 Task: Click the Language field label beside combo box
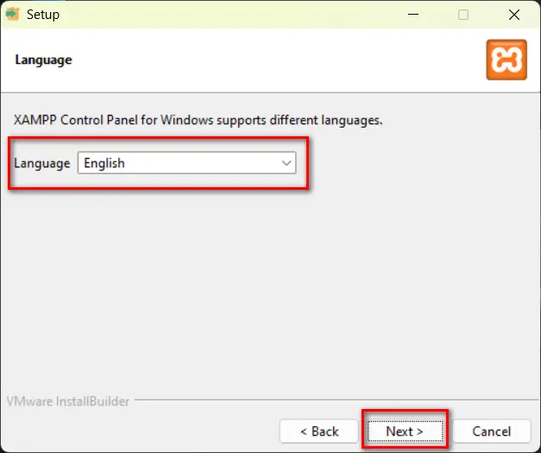(42, 163)
